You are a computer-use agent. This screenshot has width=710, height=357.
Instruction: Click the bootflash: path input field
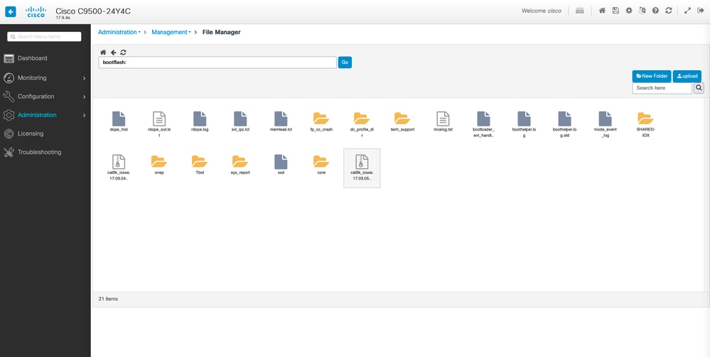(x=217, y=62)
